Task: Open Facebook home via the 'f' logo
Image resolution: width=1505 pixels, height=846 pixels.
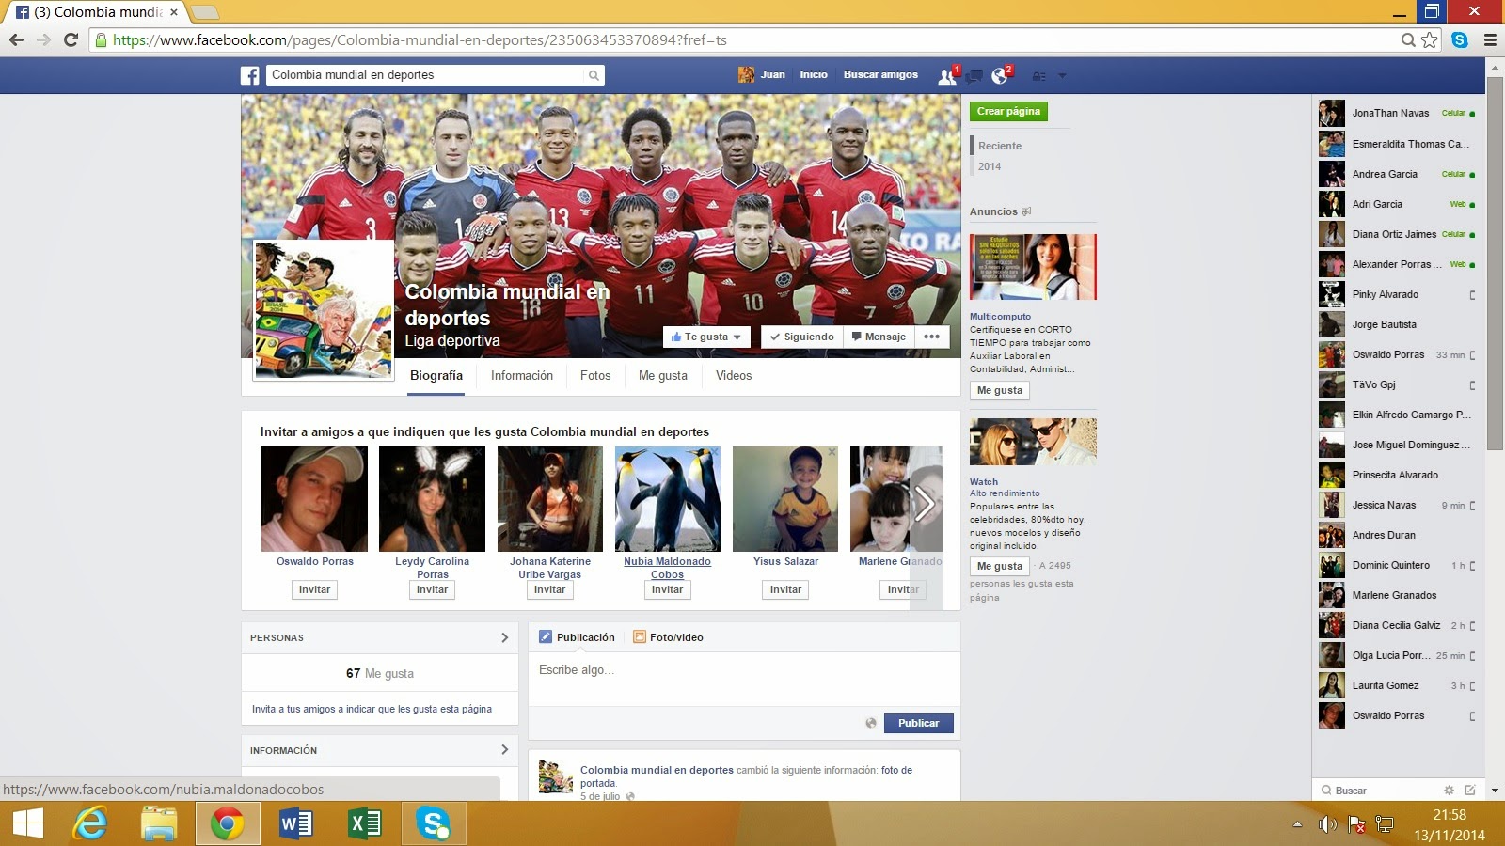Action: 249,74
